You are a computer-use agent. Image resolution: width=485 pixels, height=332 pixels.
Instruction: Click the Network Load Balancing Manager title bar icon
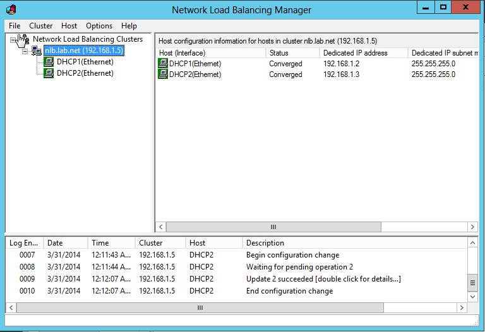coord(9,9)
